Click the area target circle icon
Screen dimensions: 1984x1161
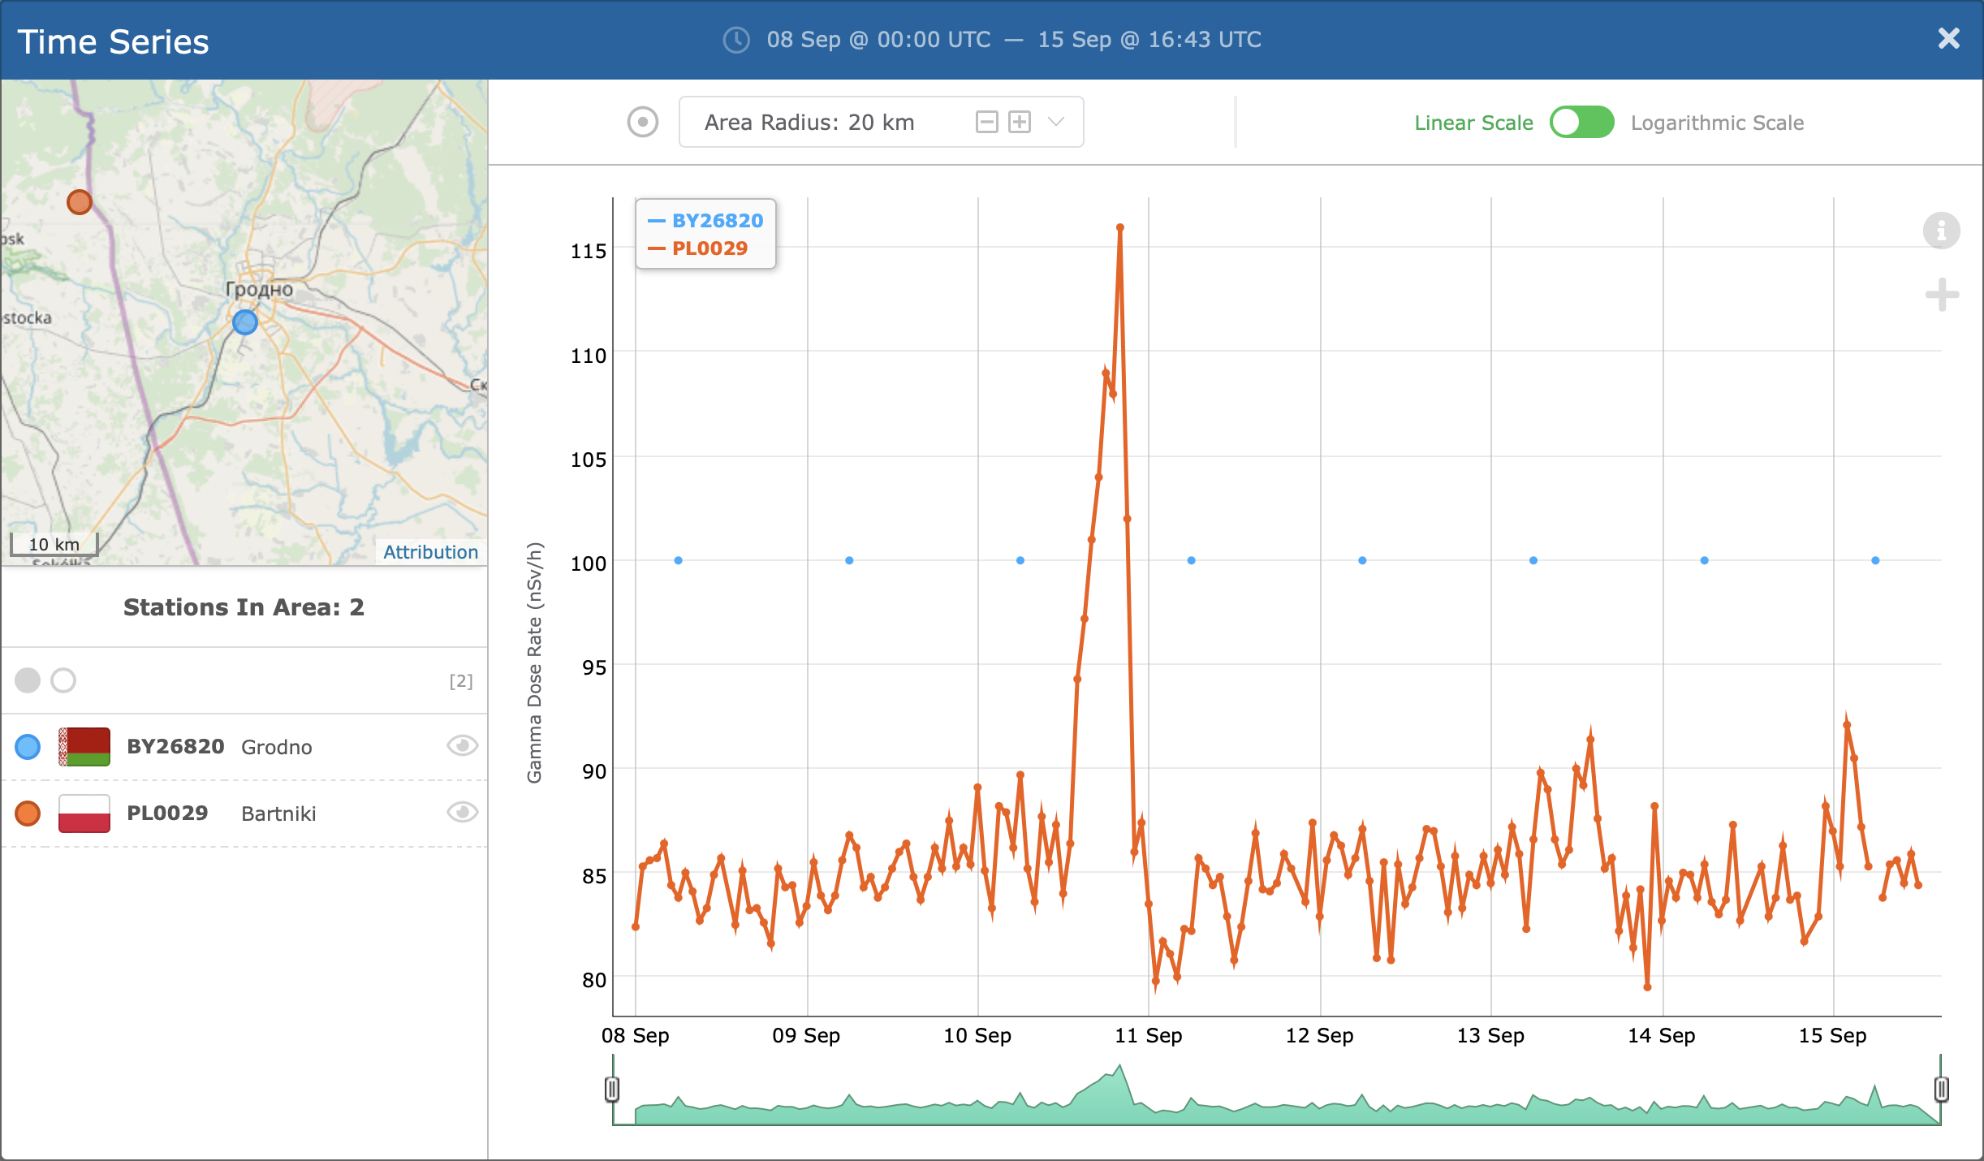coord(642,123)
